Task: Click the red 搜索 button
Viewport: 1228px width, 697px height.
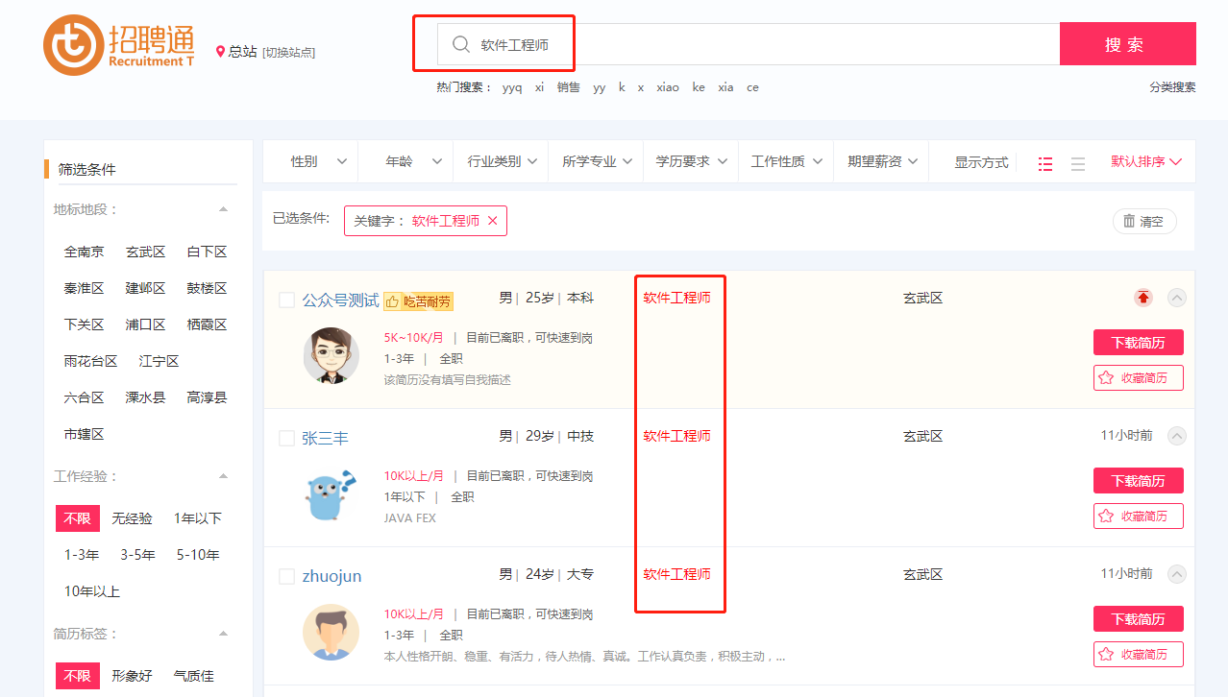Action: (x=1127, y=44)
